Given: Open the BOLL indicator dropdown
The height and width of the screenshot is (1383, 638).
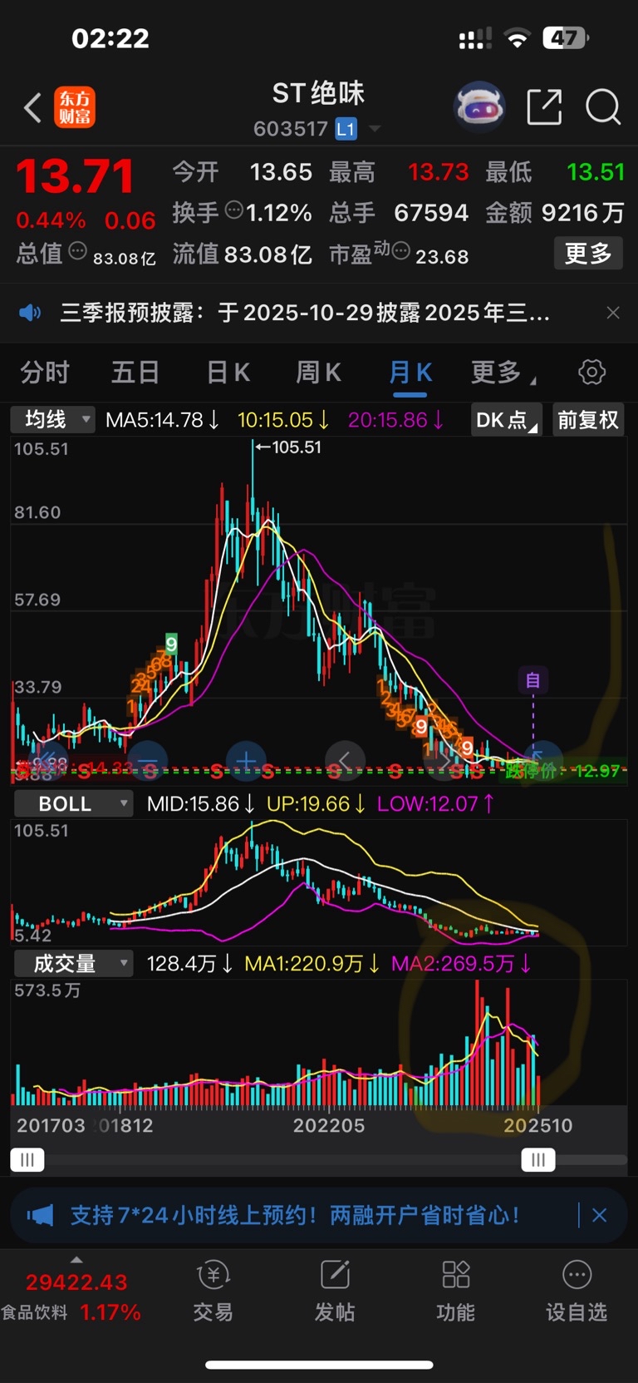Looking at the screenshot, I should coord(74,803).
